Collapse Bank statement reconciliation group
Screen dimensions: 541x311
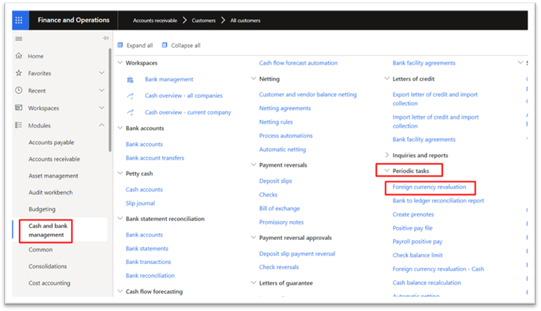pyautogui.click(x=120, y=219)
